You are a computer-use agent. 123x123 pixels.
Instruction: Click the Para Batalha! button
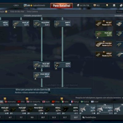[x=61, y=6]
